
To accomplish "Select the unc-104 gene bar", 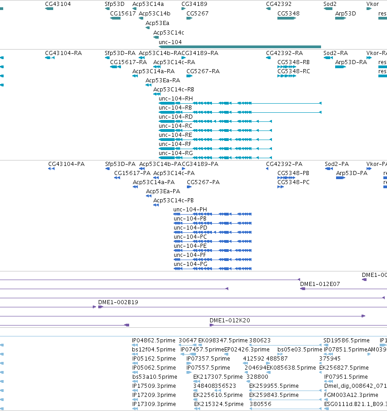I will click(x=240, y=47).
